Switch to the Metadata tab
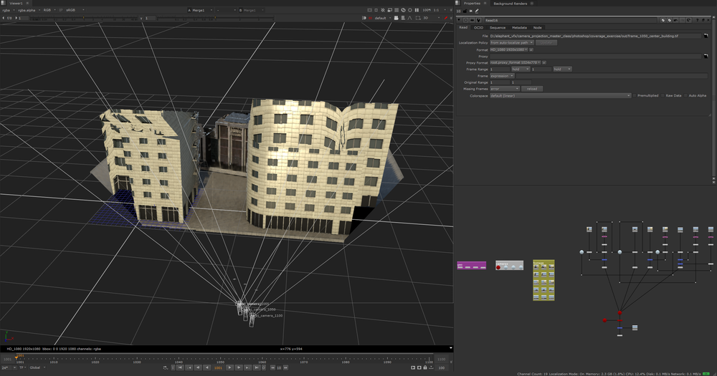Image resolution: width=717 pixels, height=376 pixels. click(518, 27)
